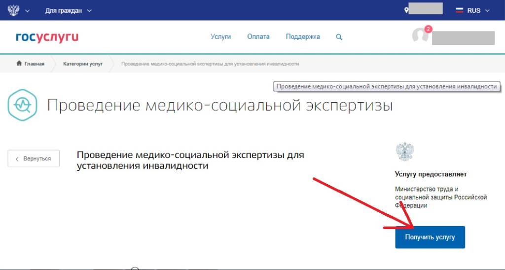Click the Russian flag icon
The image size is (505, 270).
pos(459,10)
